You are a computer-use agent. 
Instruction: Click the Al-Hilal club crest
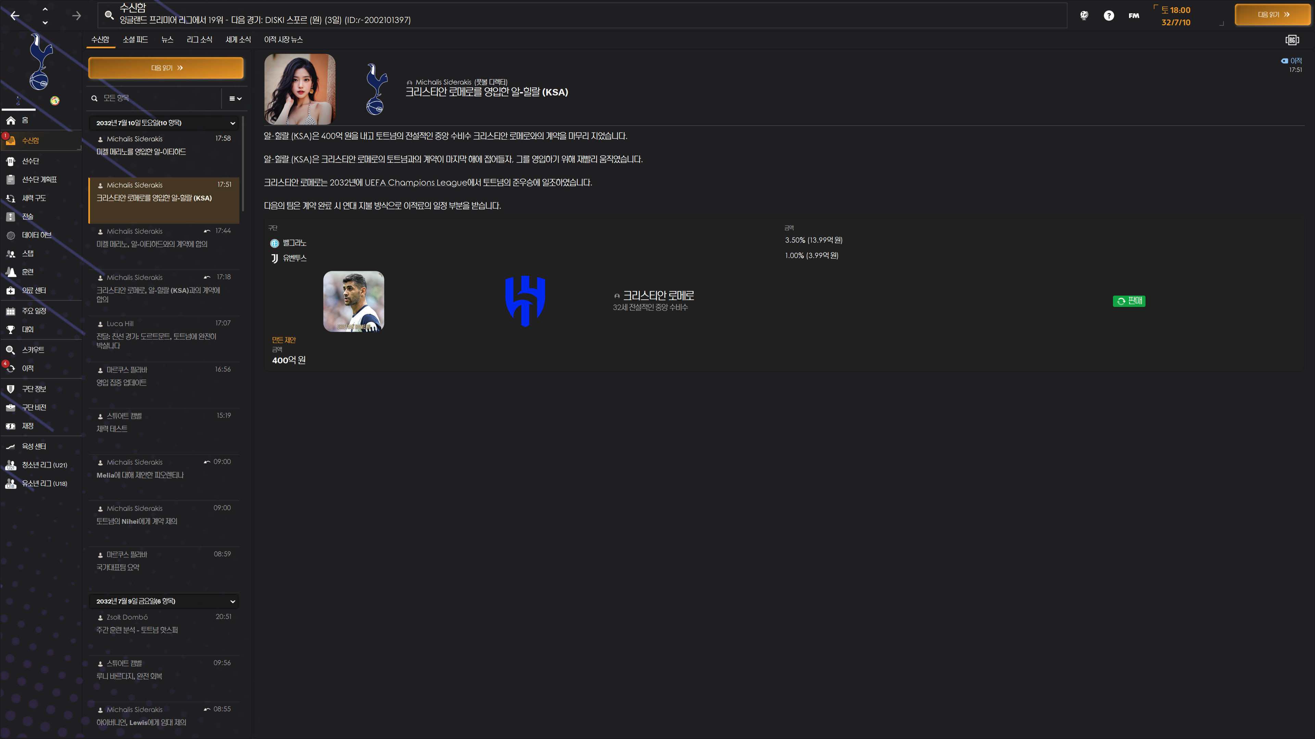[525, 301]
